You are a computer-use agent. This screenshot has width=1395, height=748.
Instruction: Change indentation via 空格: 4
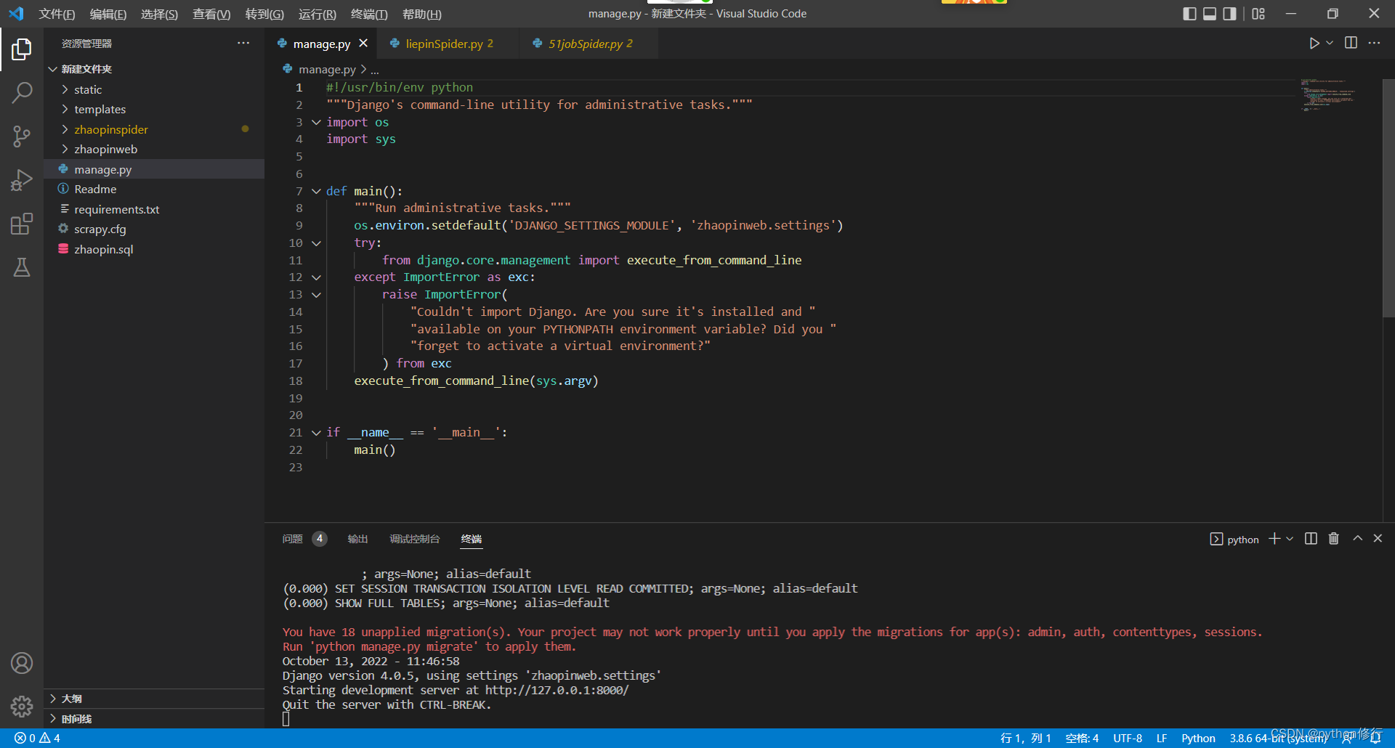(1082, 738)
